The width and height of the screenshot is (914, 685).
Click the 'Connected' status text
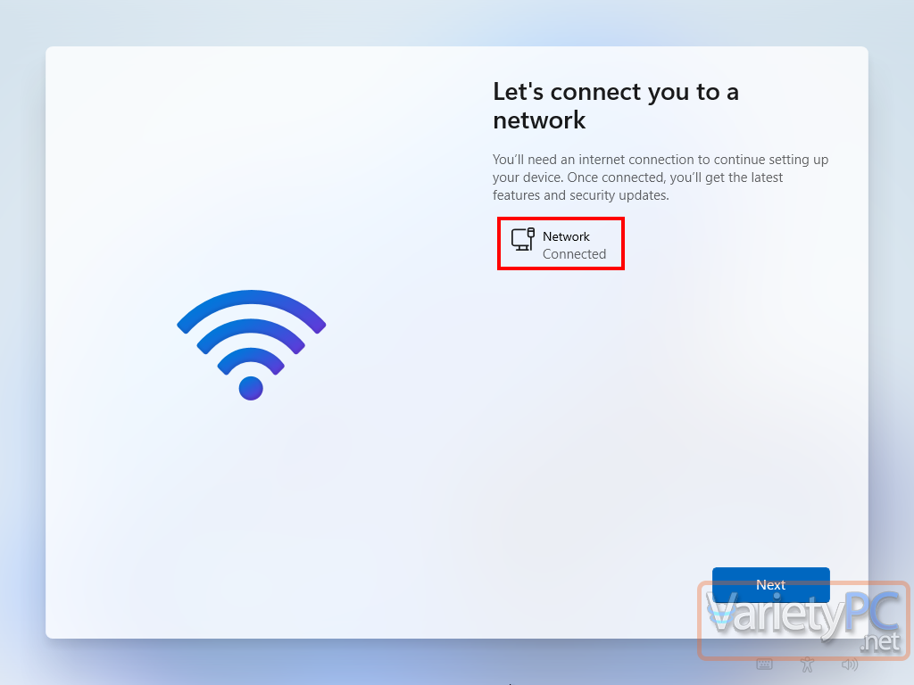(x=574, y=254)
